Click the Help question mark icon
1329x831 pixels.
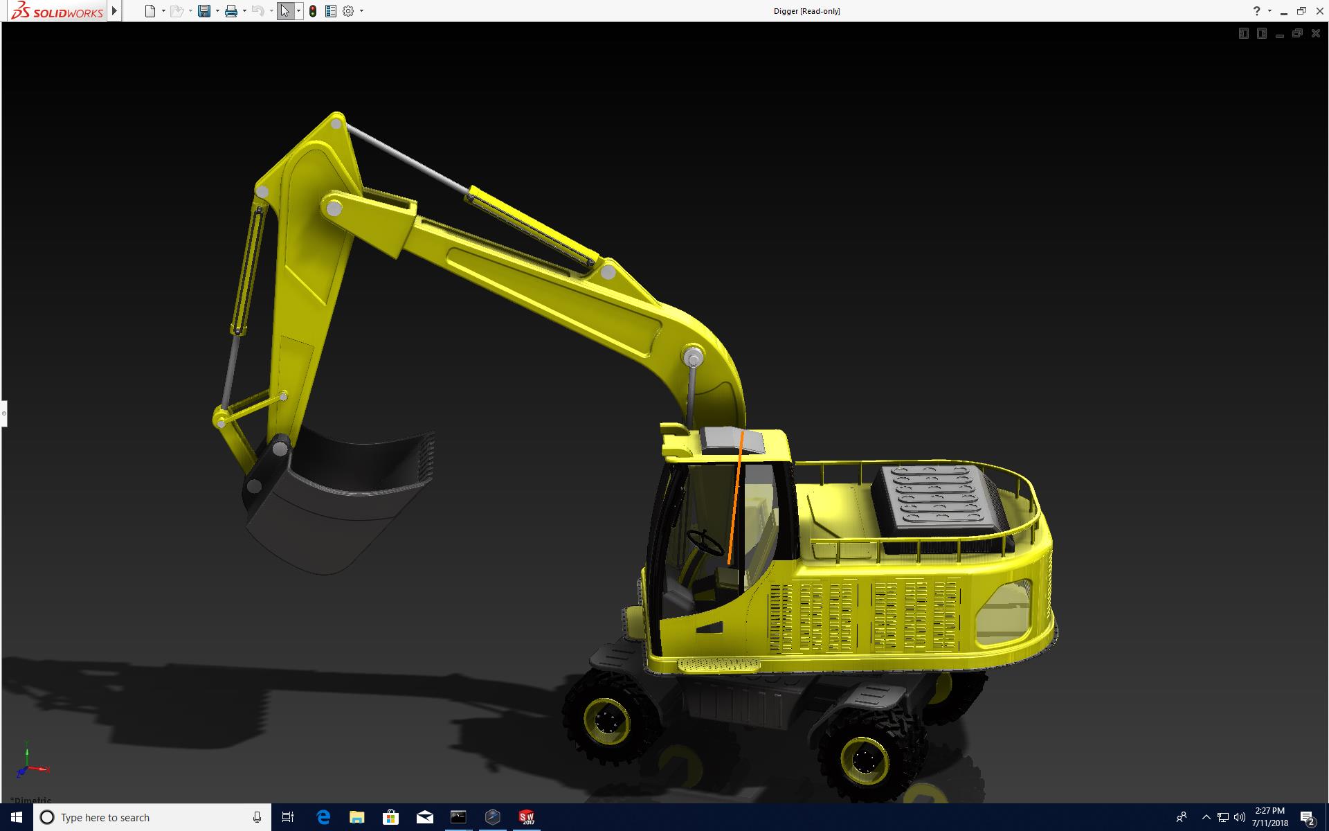tap(1256, 11)
